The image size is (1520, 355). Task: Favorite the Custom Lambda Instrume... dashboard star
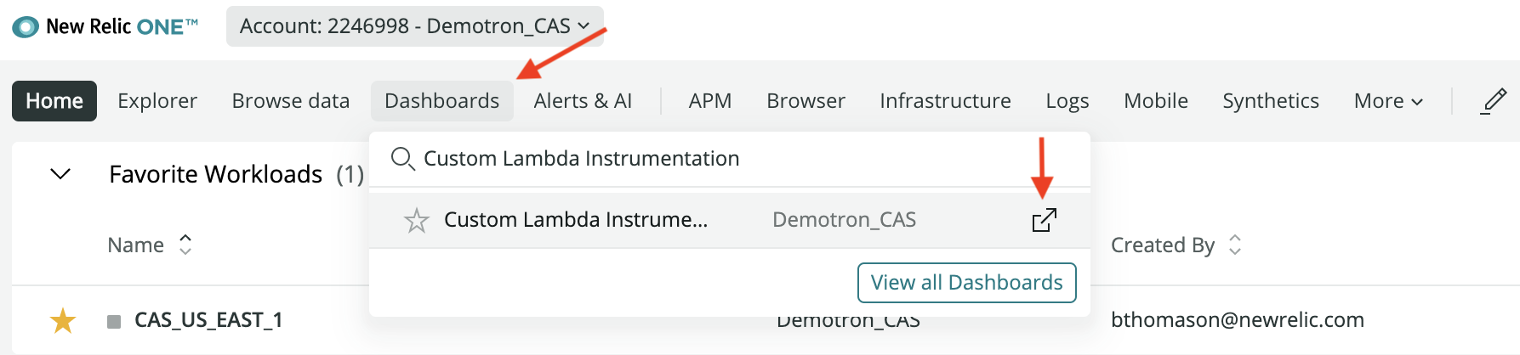[x=416, y=221]
